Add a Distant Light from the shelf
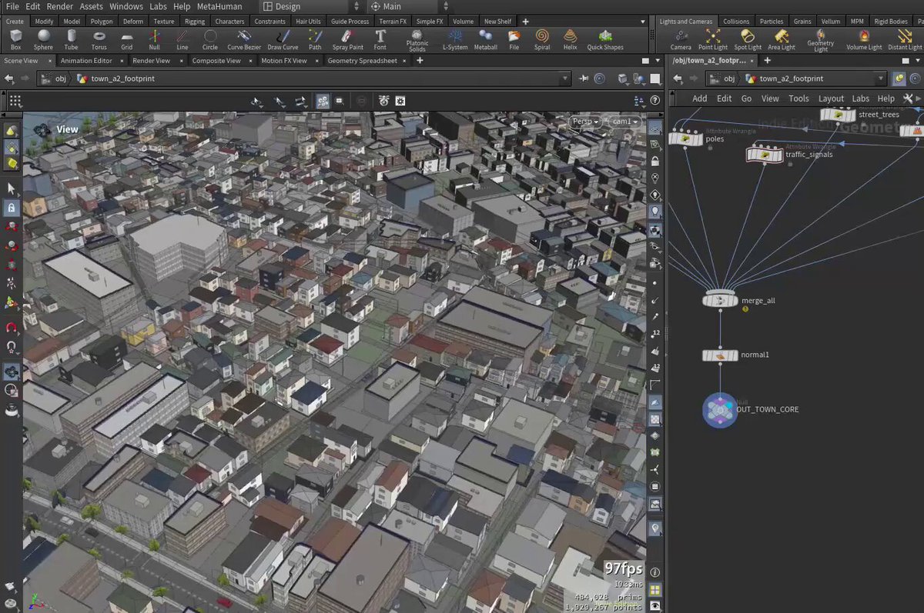Viewport: 924px width, 613px height. tap(905, 39)
